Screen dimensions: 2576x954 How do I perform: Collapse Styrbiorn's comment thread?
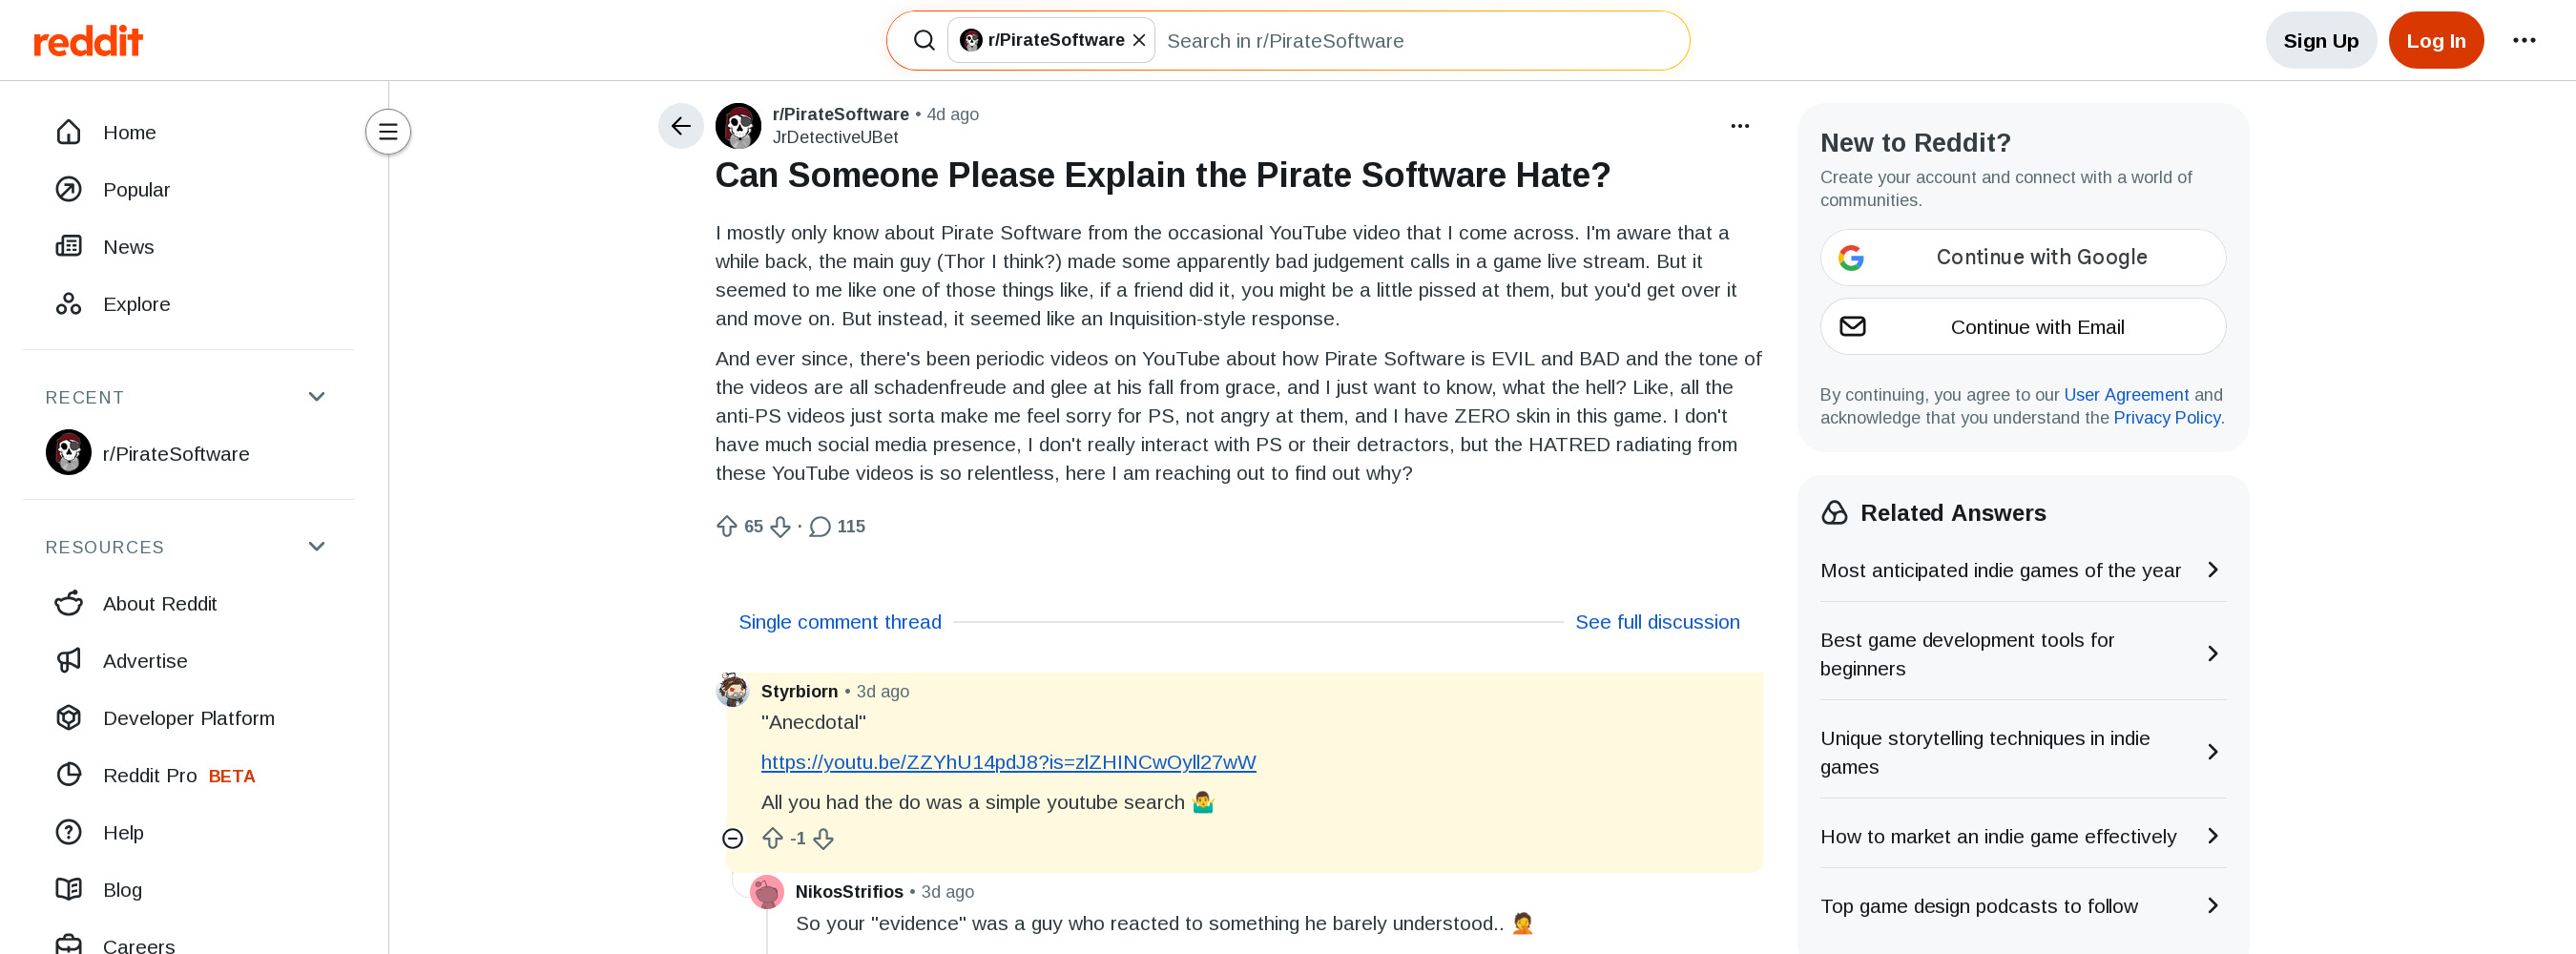tap(732, 838)
